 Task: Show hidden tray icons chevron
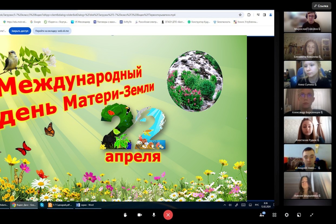225,205
